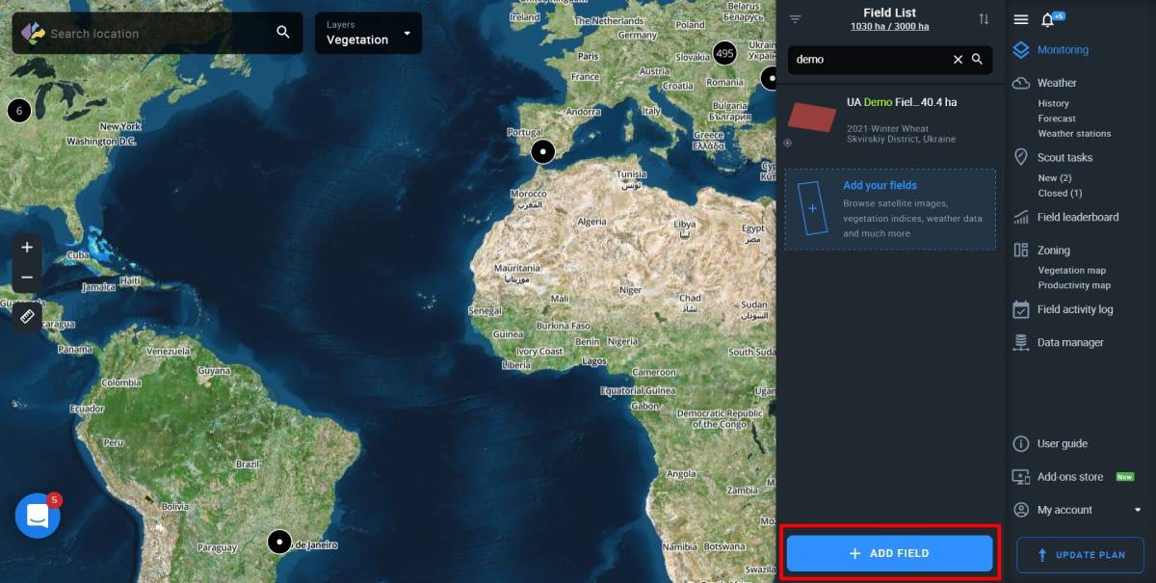Screen dimensions: 1156x583
Task: Click the map zoom in plus button
Action: (27, 248)
